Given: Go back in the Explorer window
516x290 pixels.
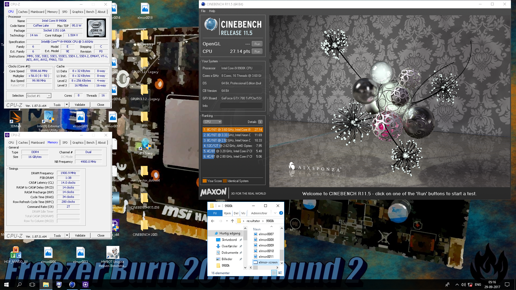Looking at the screenshot, I should [213, 221].
